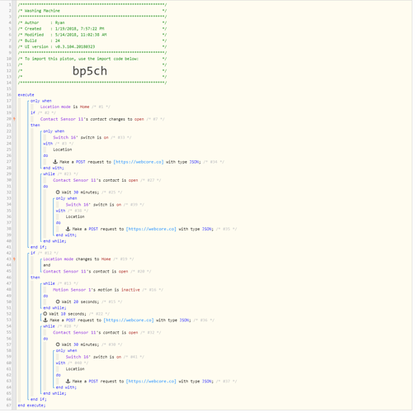Viewport: 415px width, 413px height.
Task: Select the Location mode is Home condition
Action: [64, 107]
